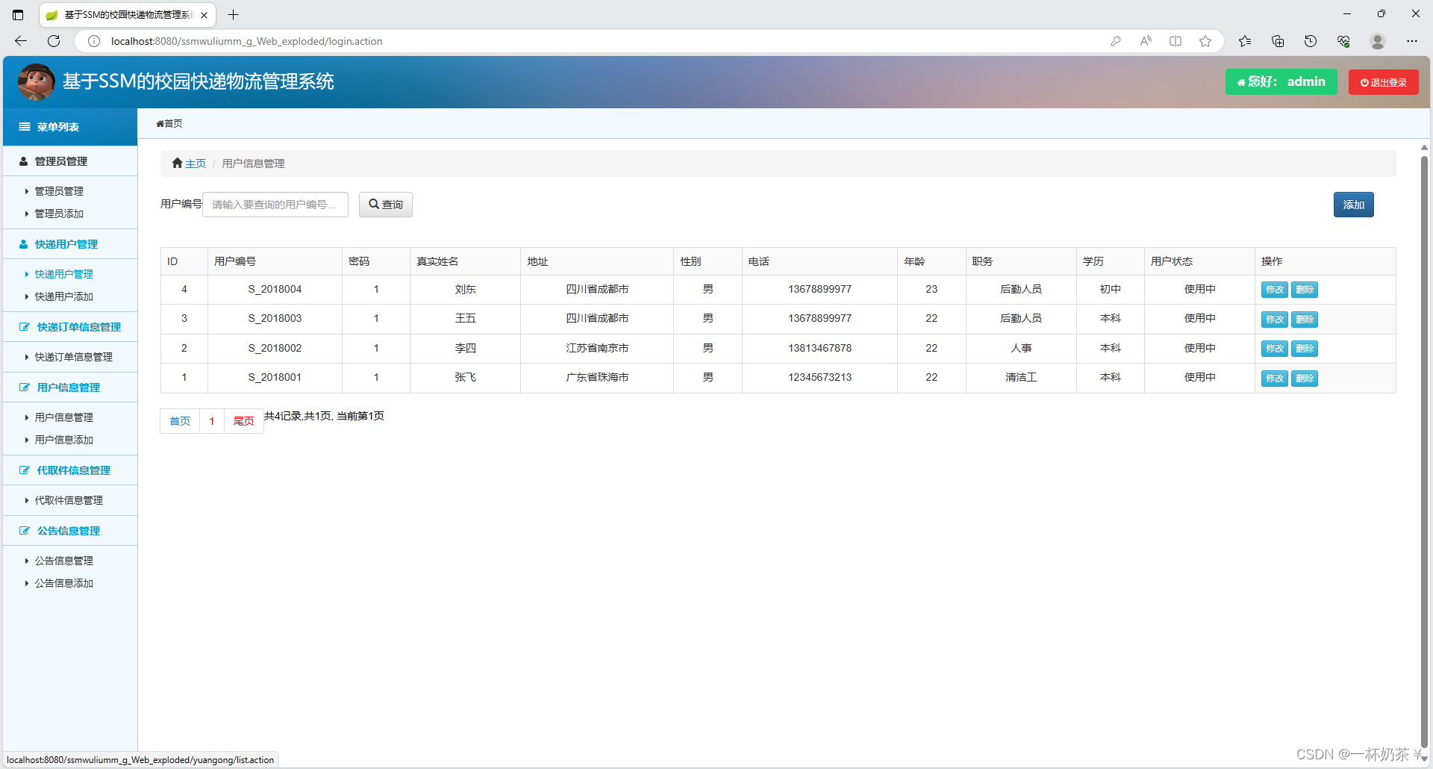The height and width of the screenshot is (769, 1433).
Task: Click edit icon beside 快递订单信息管理 header
Action: pos(25,327)
